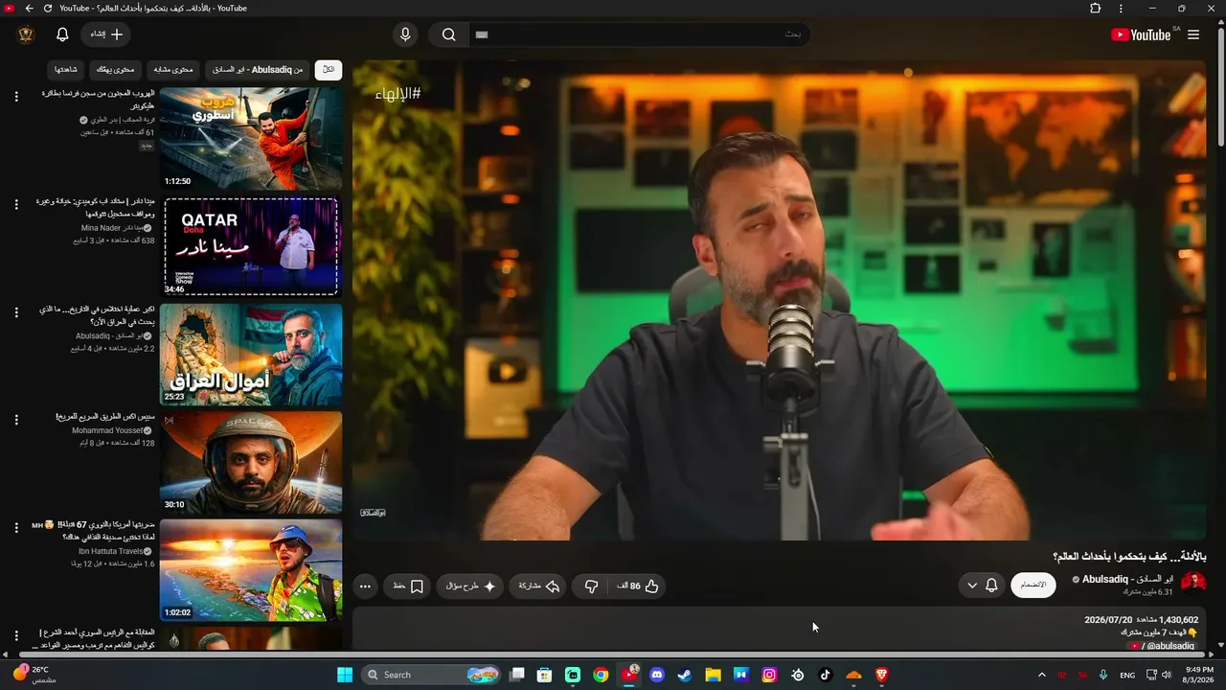Screen dimensions: 1226x690
Task: Open SoundCloud from the taskbar
Action: point(853,675)
